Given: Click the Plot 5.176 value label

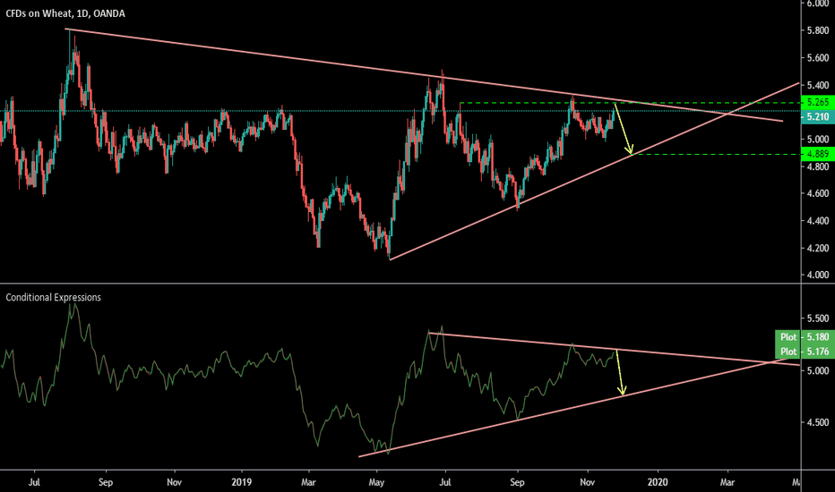Looking at the screenshot, I should tap(805, 352).
